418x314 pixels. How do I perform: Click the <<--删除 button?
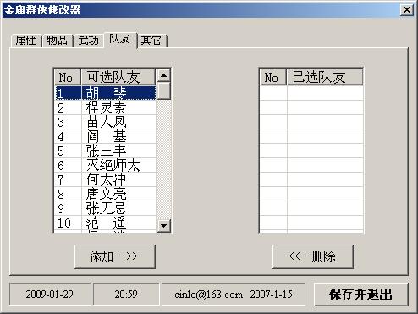point(313,256)
